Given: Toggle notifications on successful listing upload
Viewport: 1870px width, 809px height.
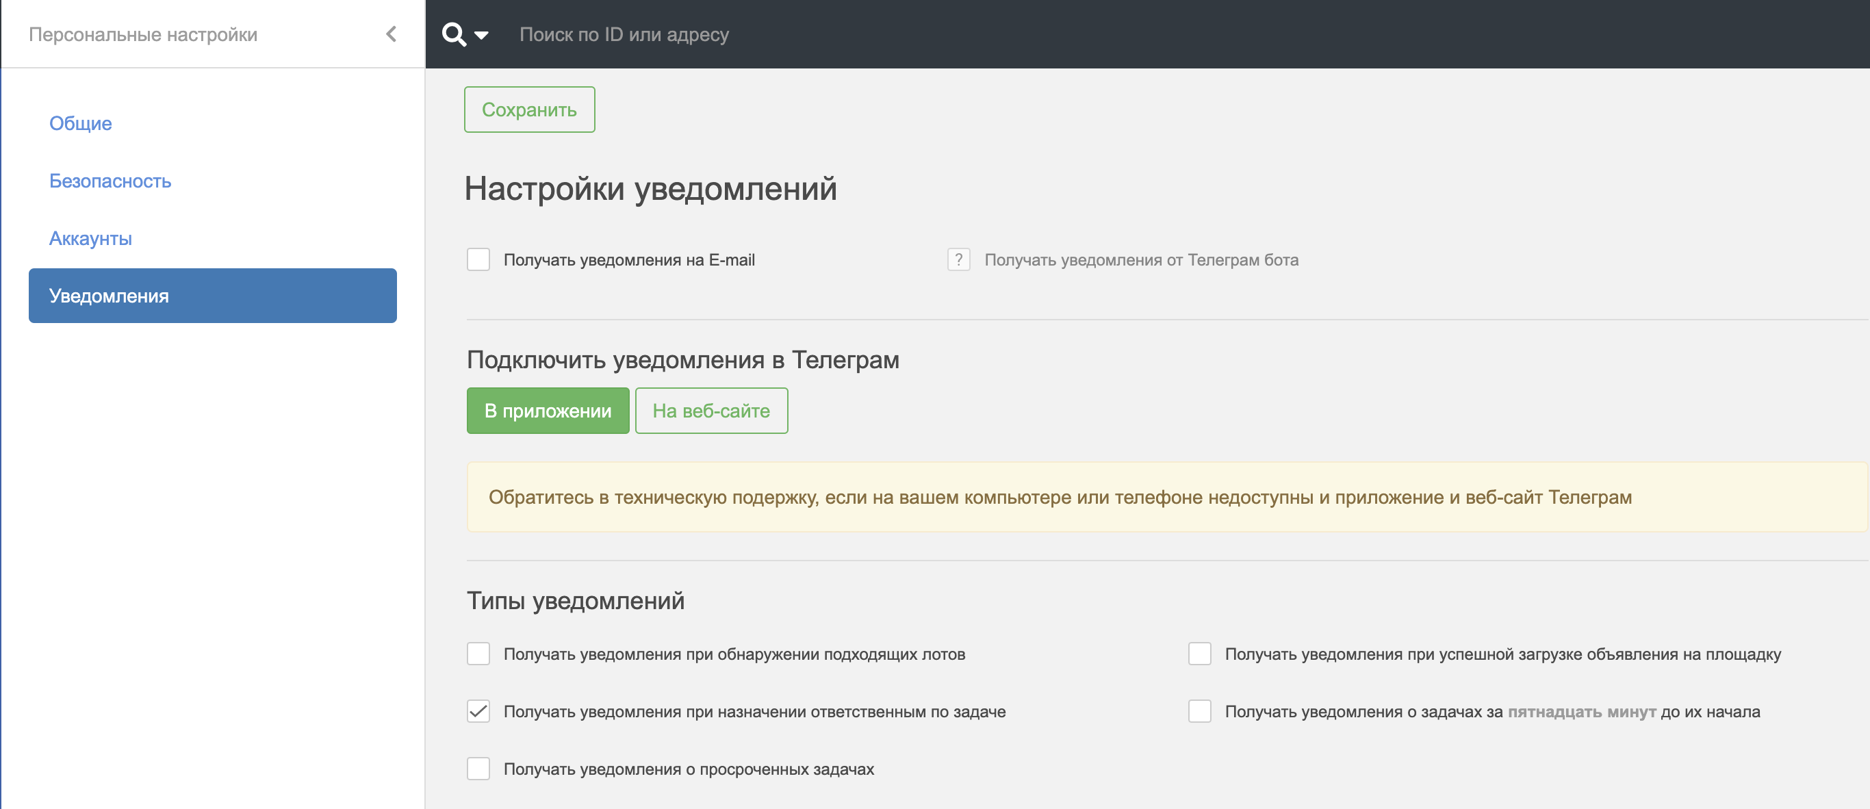Looking at the screenshot, I should coord(1200,654).
